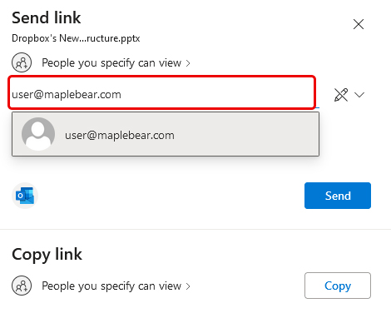Click the blue Send button
The width and height of the screenshot is (391, 318).
[338, 196]
